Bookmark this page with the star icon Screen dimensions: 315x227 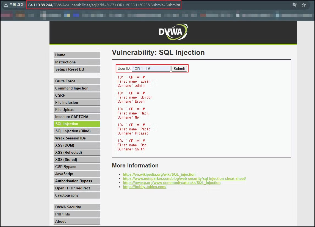click(303, 5)
